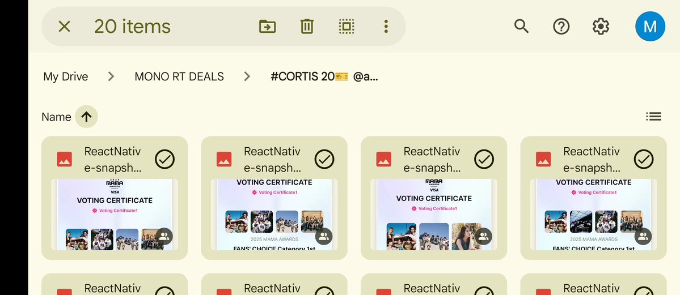Viewport: 680px width, 295px height.
Task: Click the Name sort label
Action: click(56, 117)
